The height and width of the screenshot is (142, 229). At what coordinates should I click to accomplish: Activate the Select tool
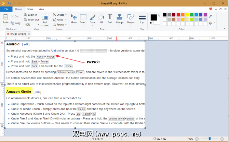click(83, 19)
